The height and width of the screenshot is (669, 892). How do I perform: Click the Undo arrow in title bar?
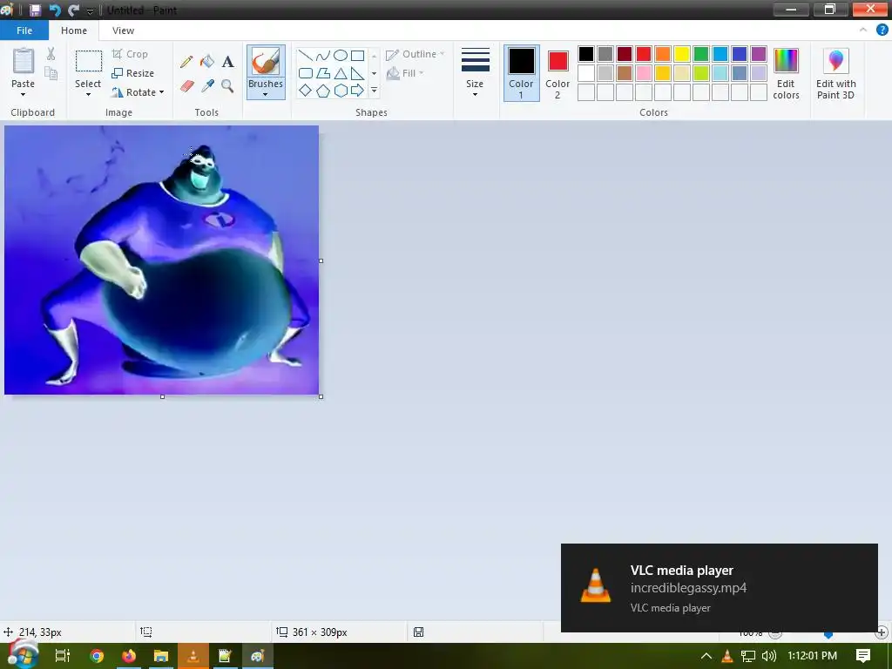pyautogui.click(x=55, y=10)
